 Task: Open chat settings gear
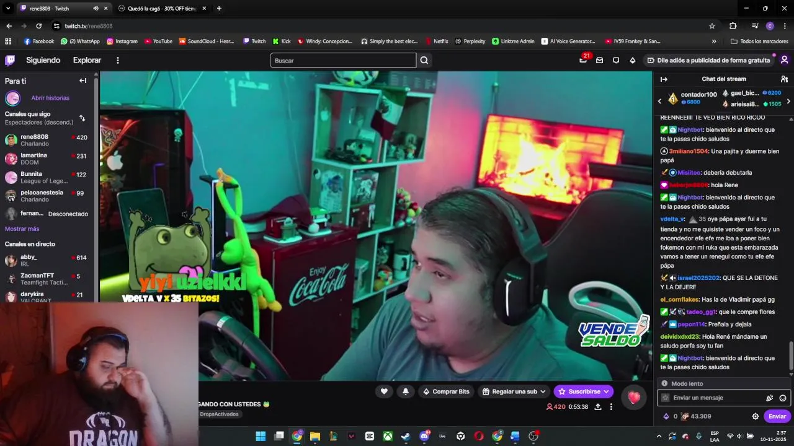click(x=756, y=416)
